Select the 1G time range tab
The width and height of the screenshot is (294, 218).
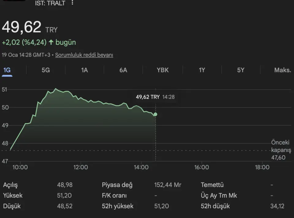tap(7, 70)
